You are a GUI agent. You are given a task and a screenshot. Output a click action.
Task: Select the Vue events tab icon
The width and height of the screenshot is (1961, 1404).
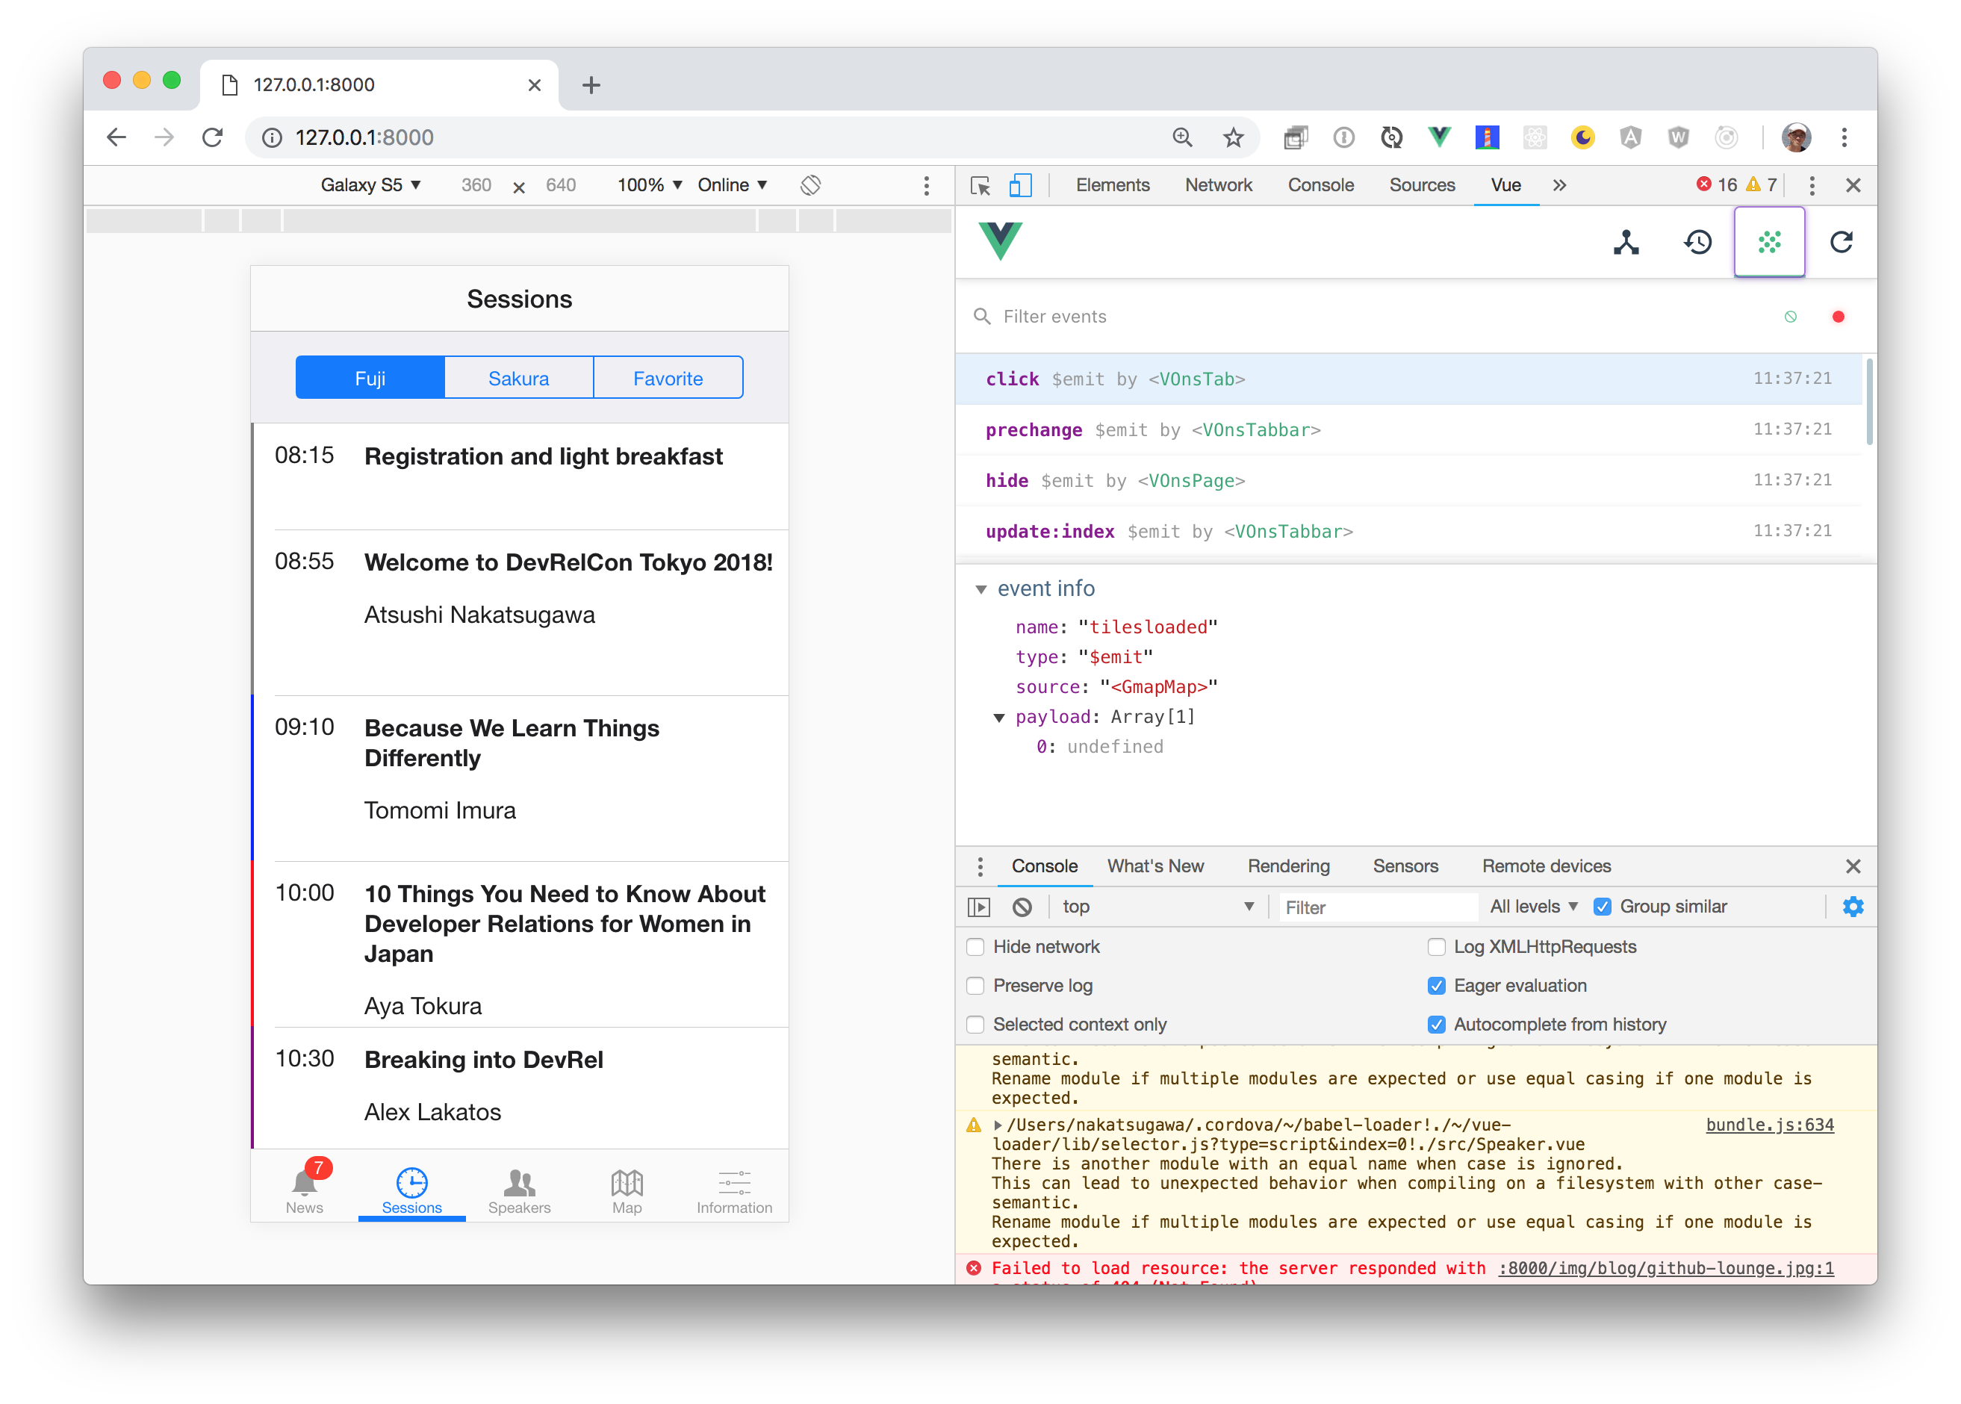(1769, 242)
